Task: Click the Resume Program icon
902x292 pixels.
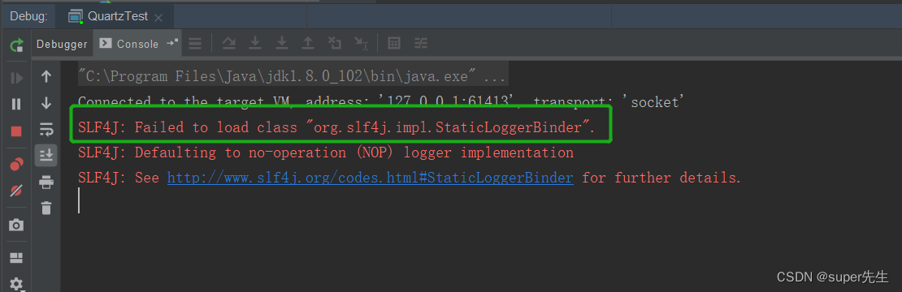Action: [16, 77]
